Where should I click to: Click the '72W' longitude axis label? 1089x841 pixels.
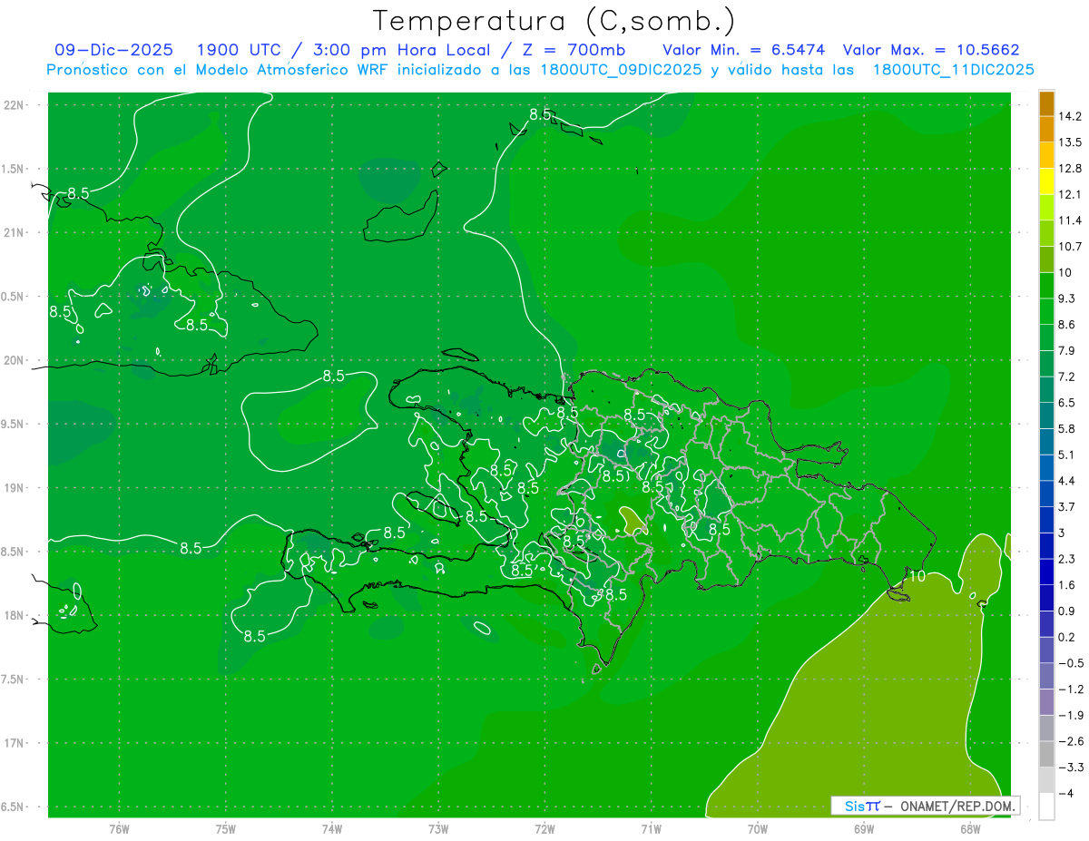click(x=544, y=828)
